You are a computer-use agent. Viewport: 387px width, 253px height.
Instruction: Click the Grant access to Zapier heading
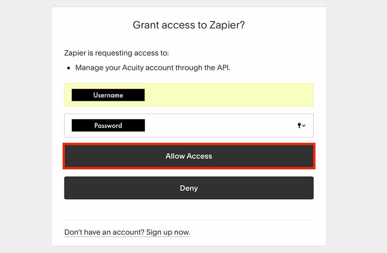188,25
